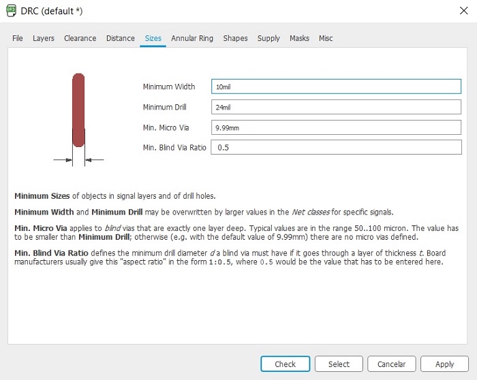Click the italic "Net classes" text

311,212
